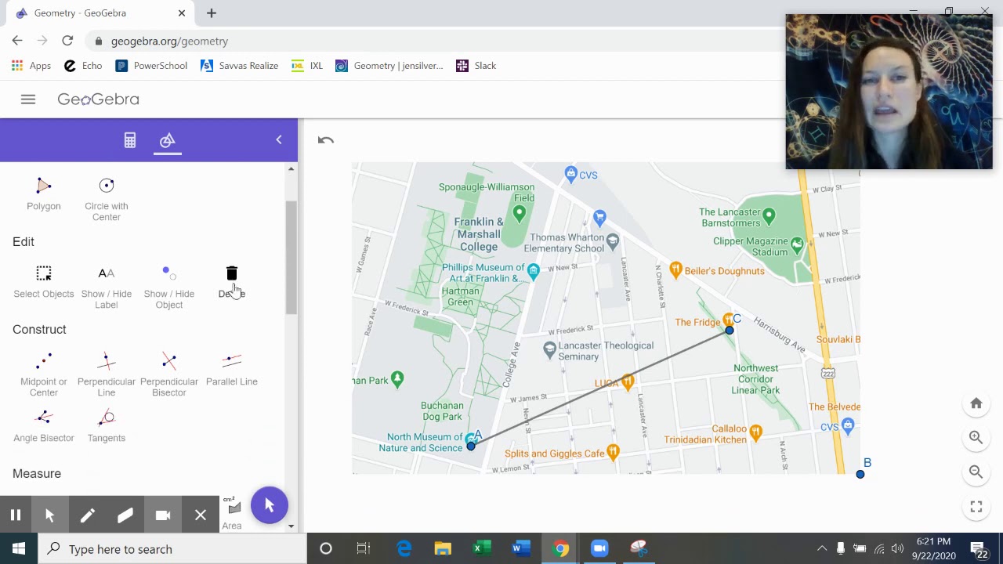Open Task View from the taskbar

(x=364, y=549)
